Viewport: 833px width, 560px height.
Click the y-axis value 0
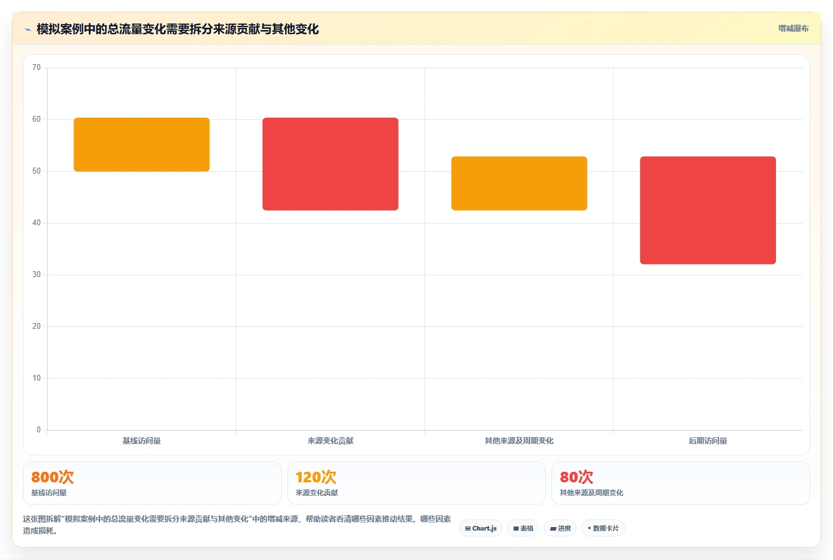click(x=39, y=430)
